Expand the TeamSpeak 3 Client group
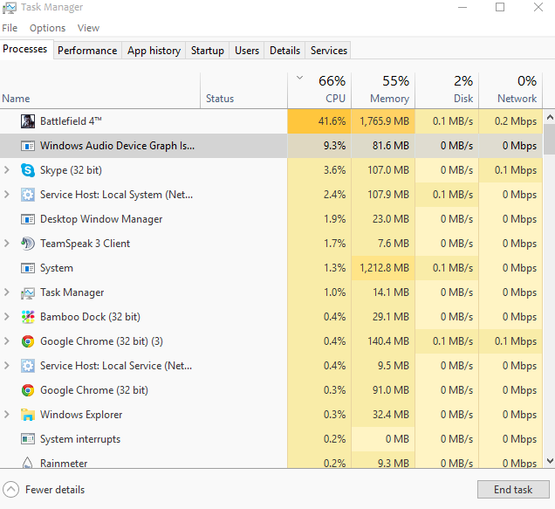This screenshot has width=555, height=509. (x=6, y=244)
